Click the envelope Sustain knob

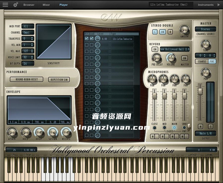53,132
